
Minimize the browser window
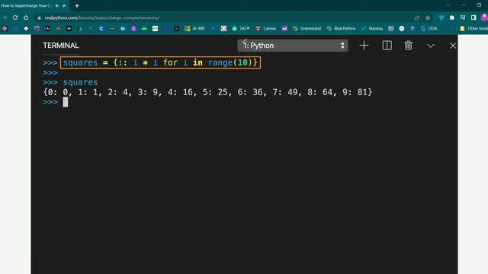[464, 5]
